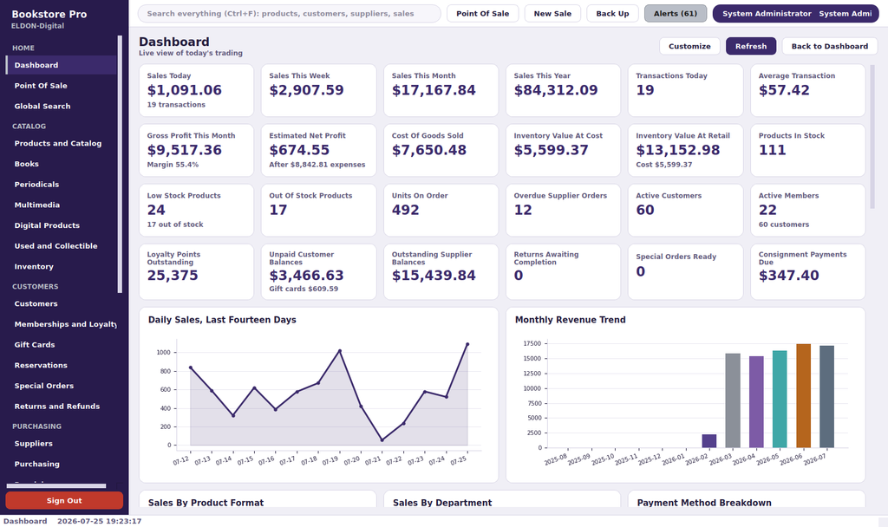Select Inventory Value At Retail card
The image size is (888, 527).
685,150
